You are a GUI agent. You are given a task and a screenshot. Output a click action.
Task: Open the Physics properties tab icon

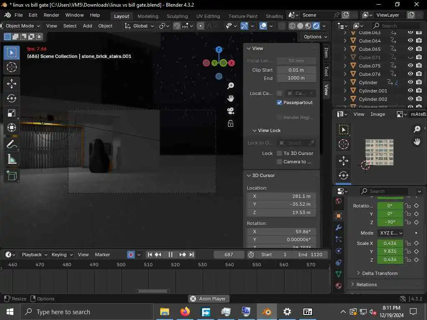pos(339,250)
